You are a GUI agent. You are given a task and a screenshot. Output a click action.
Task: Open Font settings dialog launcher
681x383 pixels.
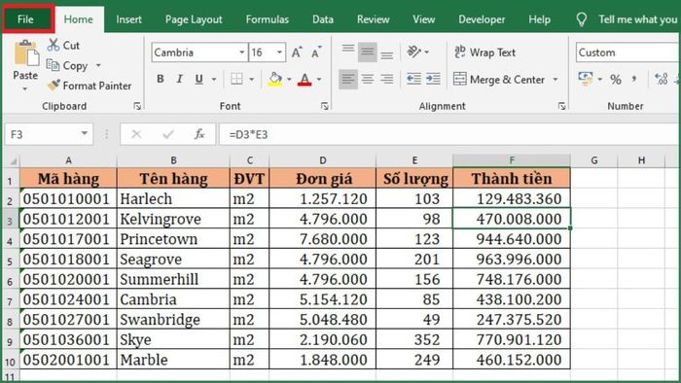click(324, 106)
